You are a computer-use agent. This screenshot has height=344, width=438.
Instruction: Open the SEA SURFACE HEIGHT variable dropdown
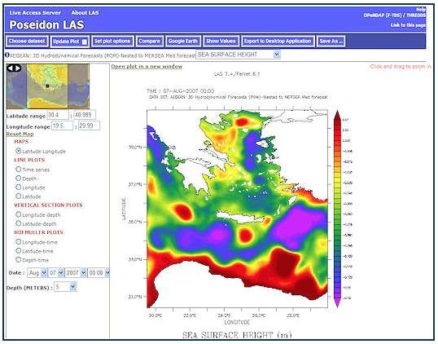[238, 55]
